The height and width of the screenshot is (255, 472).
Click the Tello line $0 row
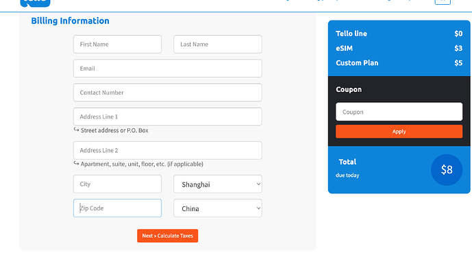tap(399, 34)
